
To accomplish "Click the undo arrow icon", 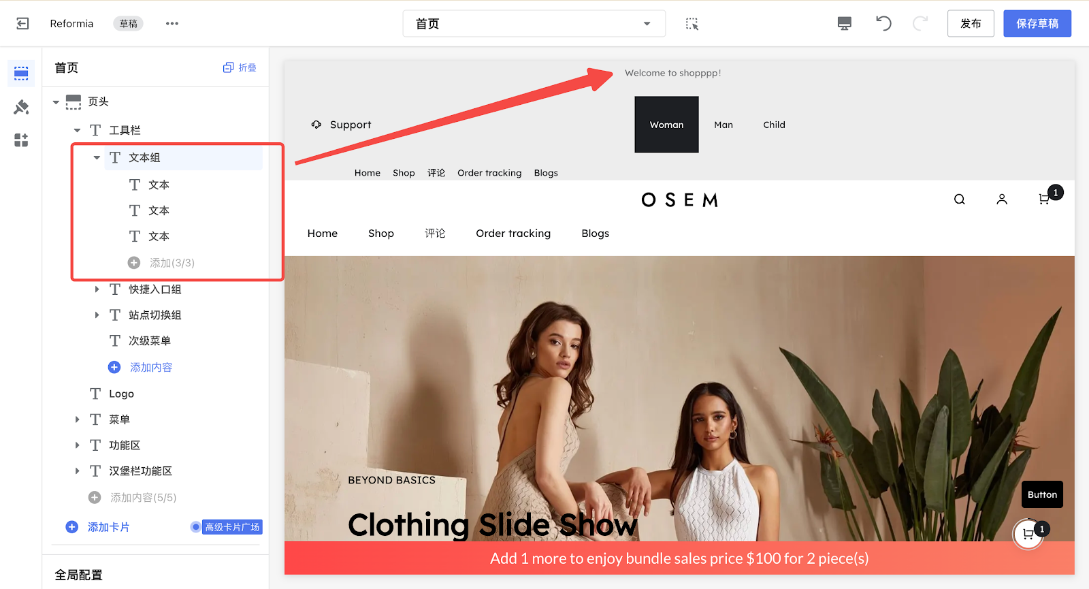I will [x=883, y=24].
